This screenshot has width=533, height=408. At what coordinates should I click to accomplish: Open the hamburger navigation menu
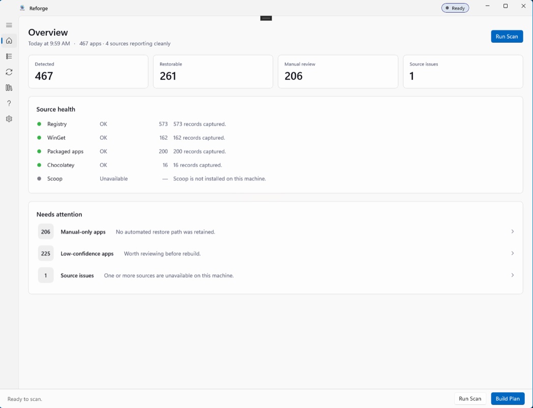(9, 25)
